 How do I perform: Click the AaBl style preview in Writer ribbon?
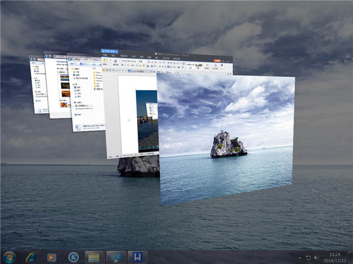(x=199, y=65)
